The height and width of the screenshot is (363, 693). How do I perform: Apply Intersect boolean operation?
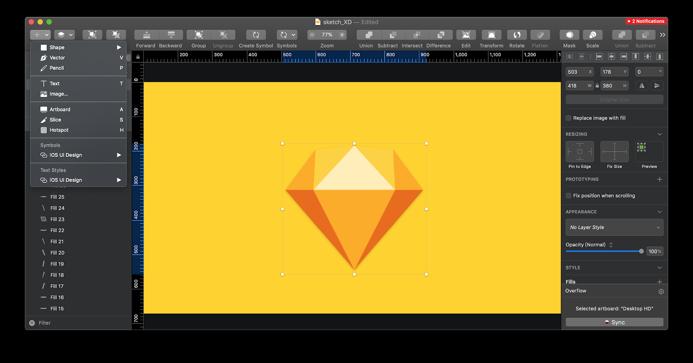417,35
